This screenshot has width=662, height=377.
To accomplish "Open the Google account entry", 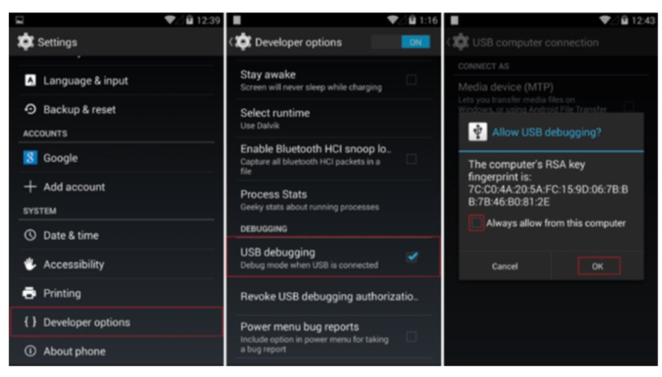I will 117,158.
